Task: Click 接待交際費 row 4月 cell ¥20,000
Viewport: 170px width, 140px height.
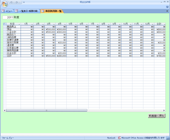Action: [x=61, y=42]
